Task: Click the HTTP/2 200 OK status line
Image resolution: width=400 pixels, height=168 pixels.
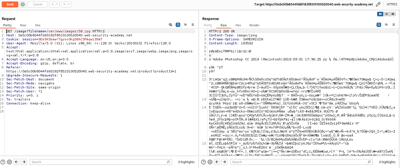Action: click(222, 31)
